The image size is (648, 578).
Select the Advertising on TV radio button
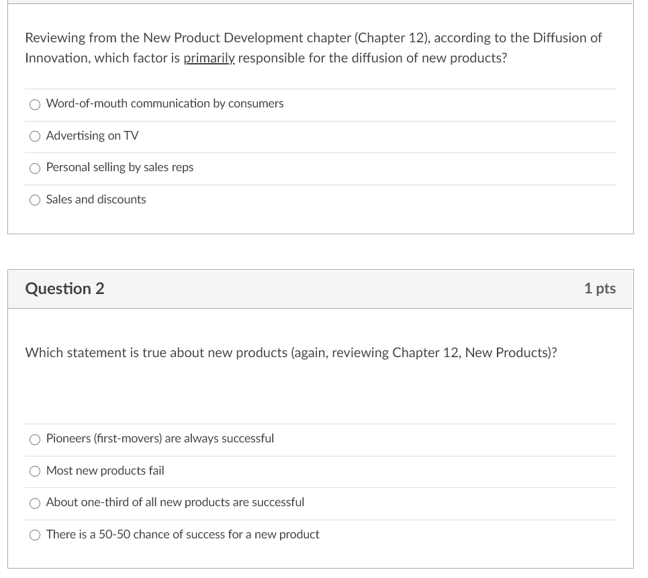click(34, 136)
